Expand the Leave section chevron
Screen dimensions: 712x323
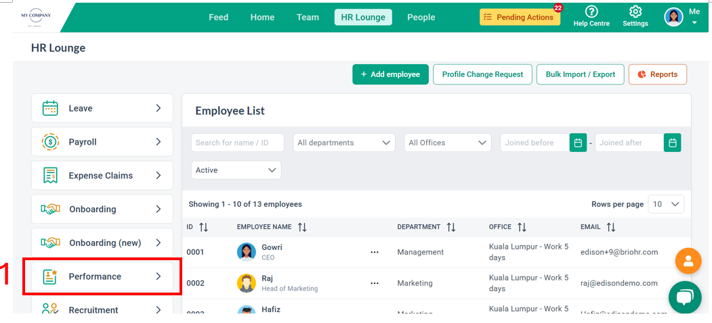pyautogui.click(x=159, y=108)
